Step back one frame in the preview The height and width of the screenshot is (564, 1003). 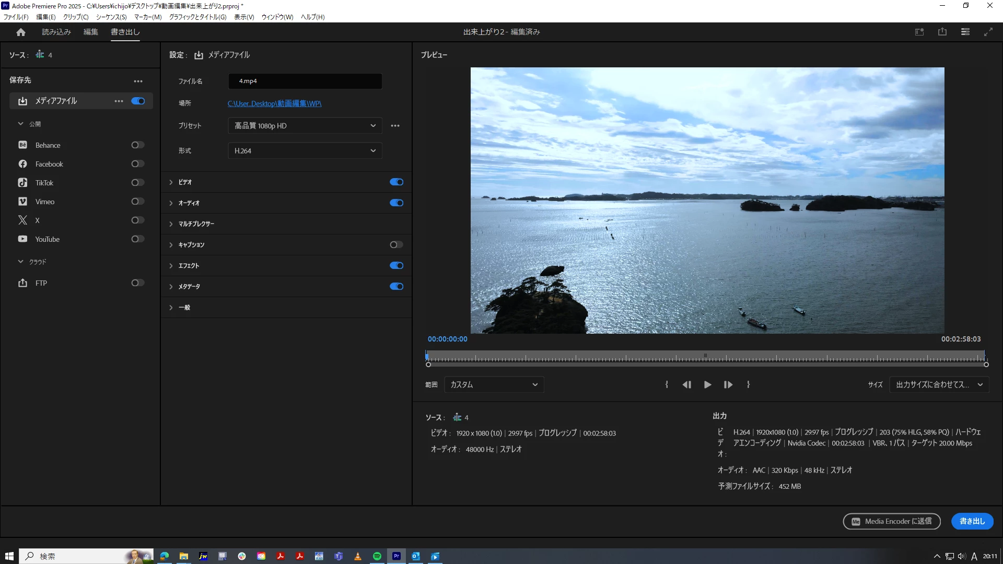click(686, 385)
